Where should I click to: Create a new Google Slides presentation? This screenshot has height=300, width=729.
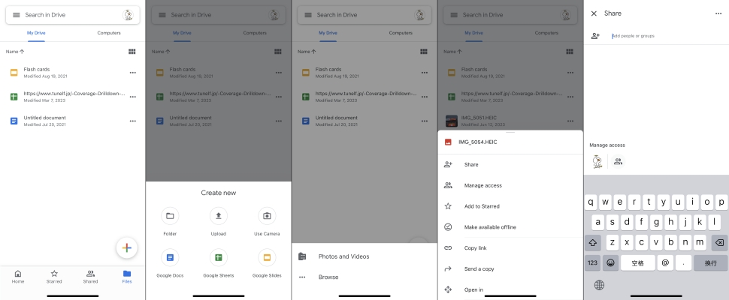(x=267, y=263)
